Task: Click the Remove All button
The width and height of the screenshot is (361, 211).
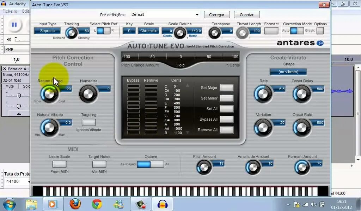Action: click(227, 130)
